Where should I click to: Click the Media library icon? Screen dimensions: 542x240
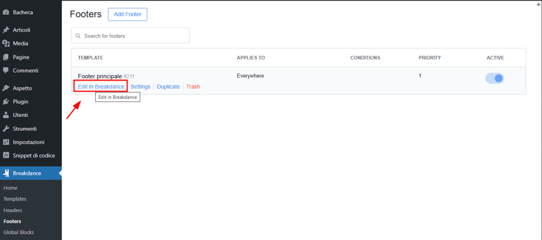pos(5,43)
